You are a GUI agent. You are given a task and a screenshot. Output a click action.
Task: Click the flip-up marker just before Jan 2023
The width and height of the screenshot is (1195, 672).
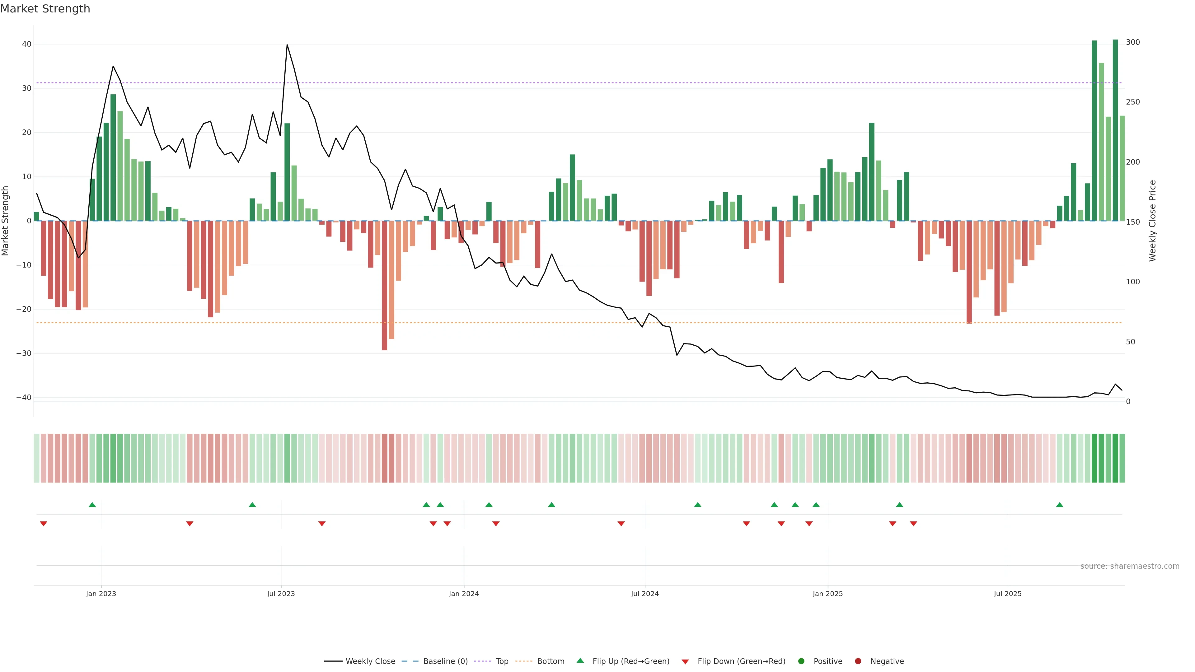[92, 505]
